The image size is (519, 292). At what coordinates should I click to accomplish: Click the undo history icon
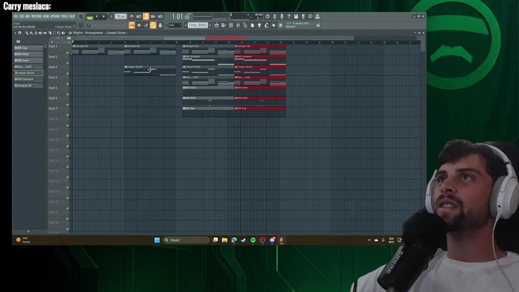pos(267,17)
